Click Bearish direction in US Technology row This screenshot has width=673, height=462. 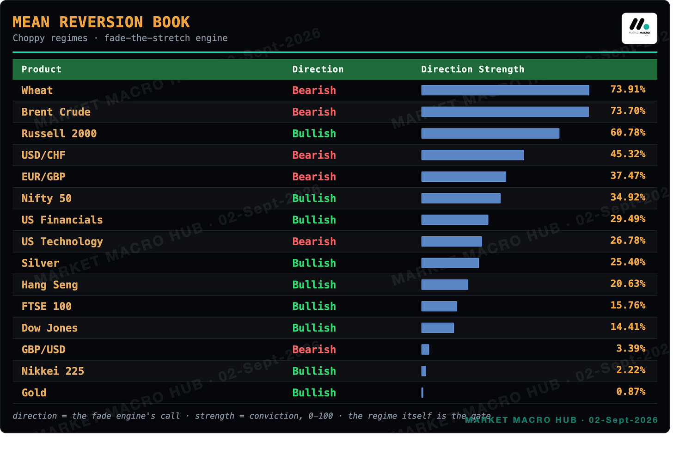314,241
